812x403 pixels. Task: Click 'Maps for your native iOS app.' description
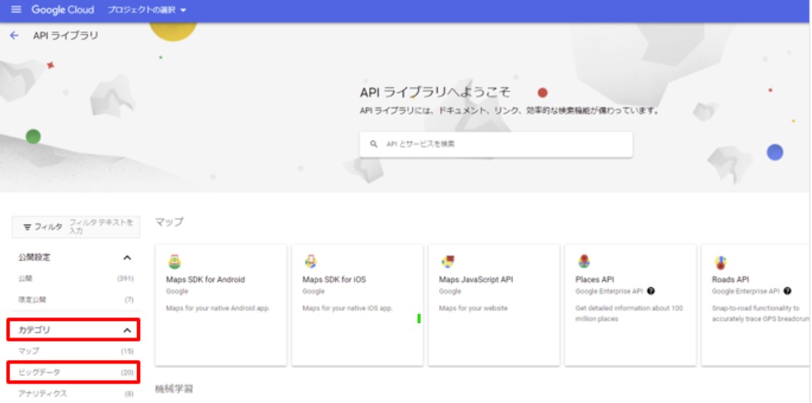(348, 309)
